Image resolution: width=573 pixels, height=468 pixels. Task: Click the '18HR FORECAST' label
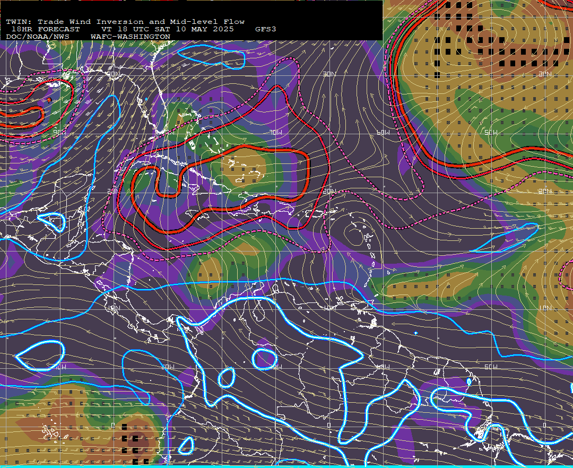click(46, 29)
